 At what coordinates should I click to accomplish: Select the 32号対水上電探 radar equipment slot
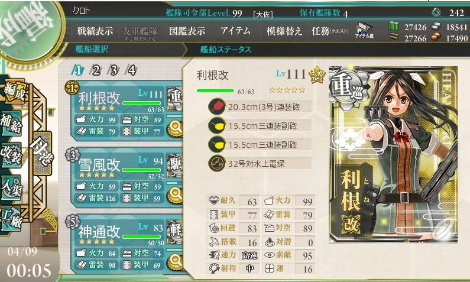(260, 164)
